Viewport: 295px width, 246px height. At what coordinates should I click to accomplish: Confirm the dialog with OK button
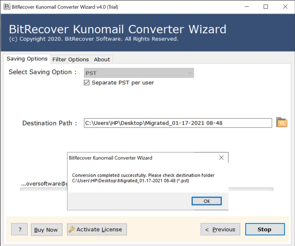tap(206, 201)
